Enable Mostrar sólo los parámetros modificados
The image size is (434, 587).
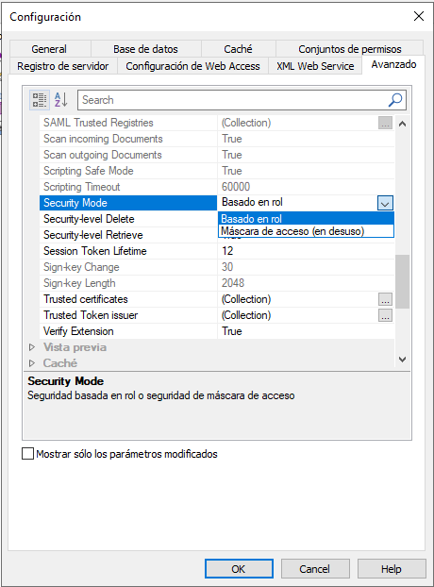point(28,454)
